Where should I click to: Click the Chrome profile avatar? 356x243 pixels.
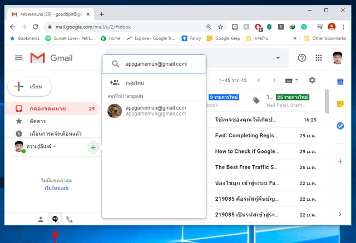[332, 27]
